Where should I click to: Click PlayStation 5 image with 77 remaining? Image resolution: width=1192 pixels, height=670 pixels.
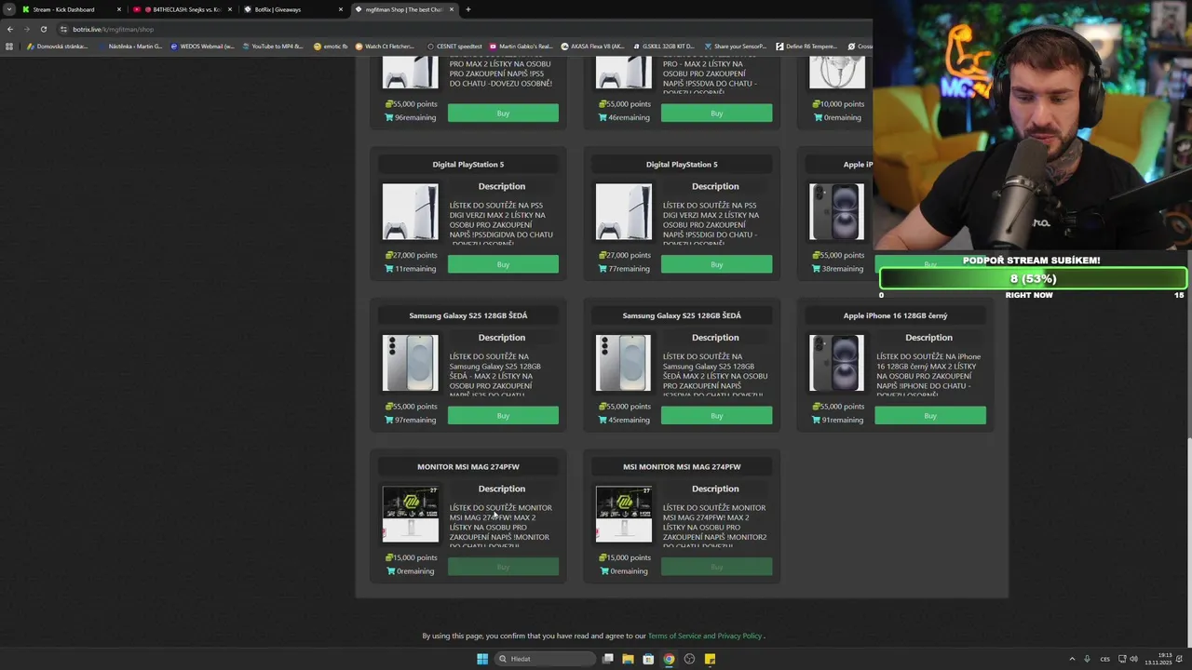click(623, 211)
